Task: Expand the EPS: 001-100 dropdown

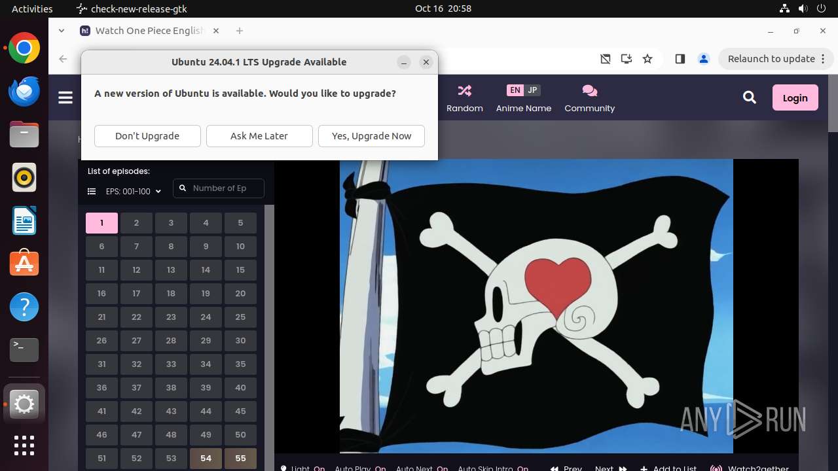Action: (x=134, y=192)
